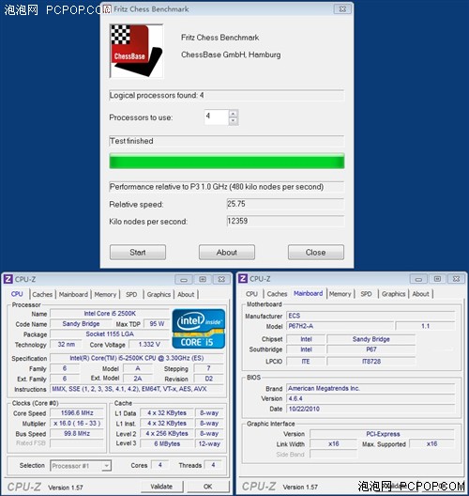Click CPU name 'Intel Core i5 2500K'

coord(110,313)
